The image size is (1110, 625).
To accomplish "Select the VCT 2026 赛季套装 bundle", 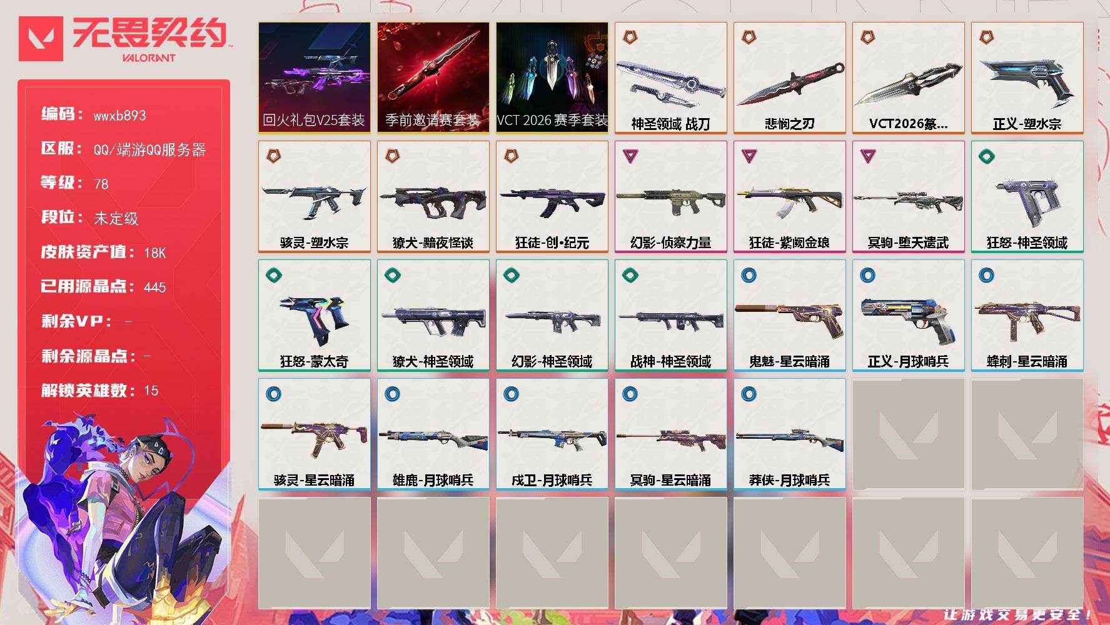I will click(552, 78).
